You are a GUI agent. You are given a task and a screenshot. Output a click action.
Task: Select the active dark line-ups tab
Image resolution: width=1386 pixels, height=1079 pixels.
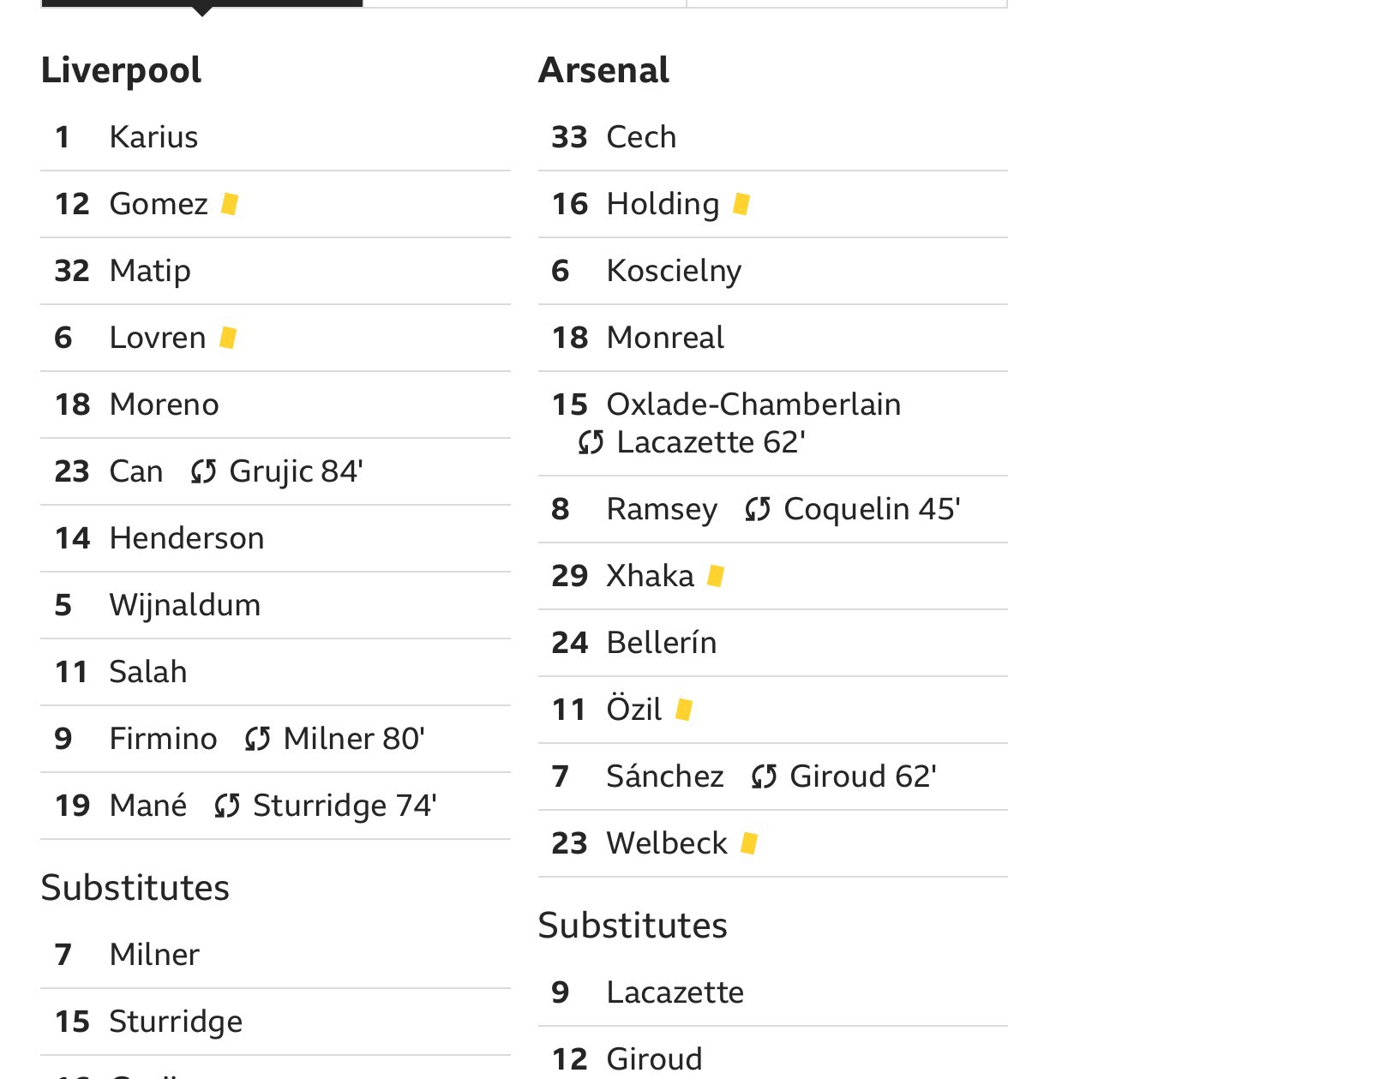(202, 4)
